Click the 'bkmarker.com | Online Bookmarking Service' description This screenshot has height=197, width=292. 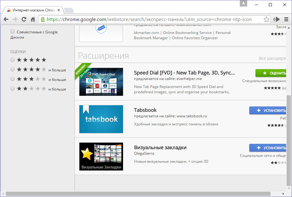click(182, 35)
